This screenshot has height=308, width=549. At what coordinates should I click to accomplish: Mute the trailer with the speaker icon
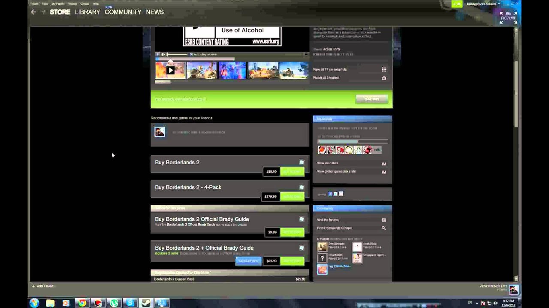point(163,54)
